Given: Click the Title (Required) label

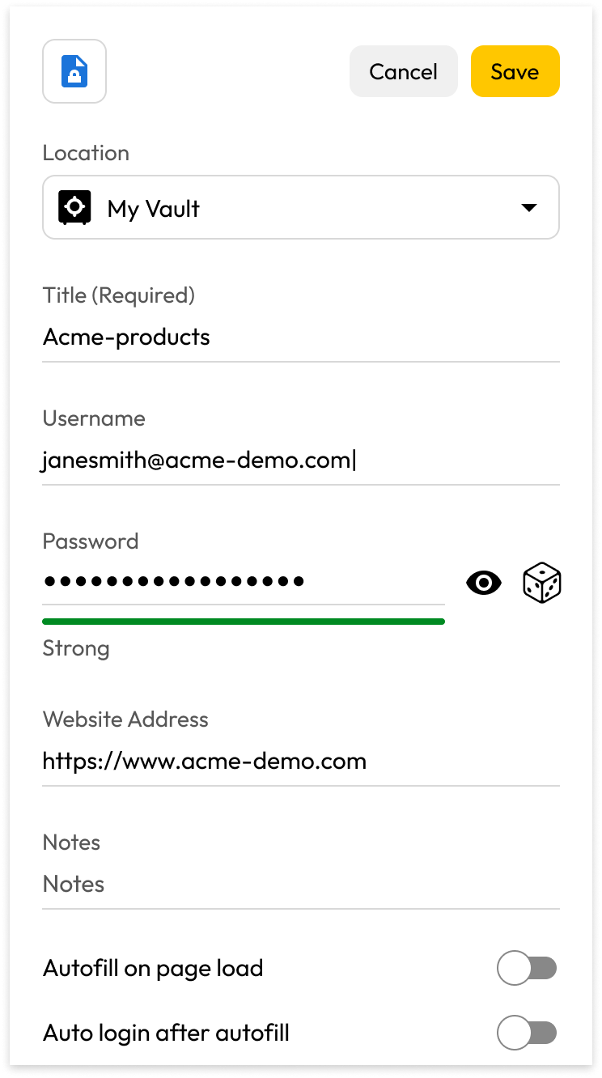Looking at the screenshot, I should [x=119, y=295].
